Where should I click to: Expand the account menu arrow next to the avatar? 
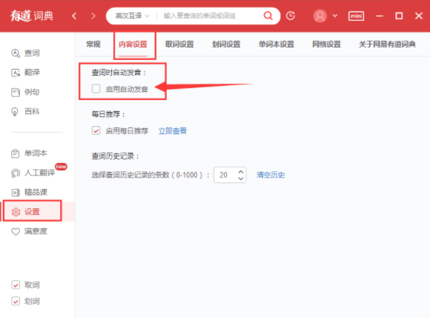(335, 16)
